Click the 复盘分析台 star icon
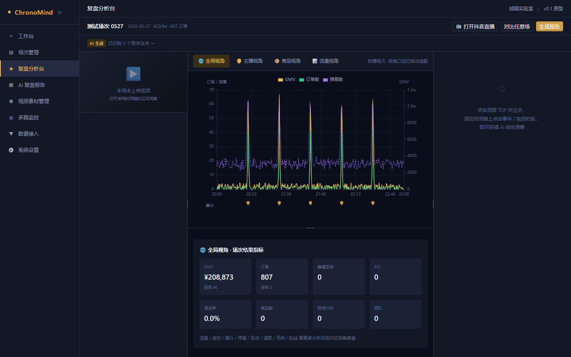The image size is (571, 357). [x=11, y=69]
